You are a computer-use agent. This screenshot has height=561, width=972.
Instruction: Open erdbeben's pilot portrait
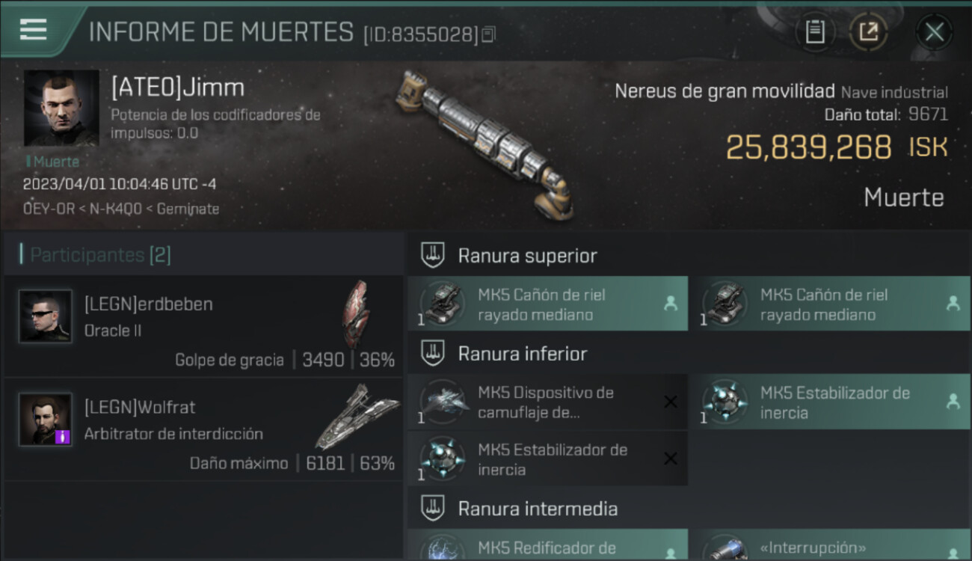pos(46,316)
